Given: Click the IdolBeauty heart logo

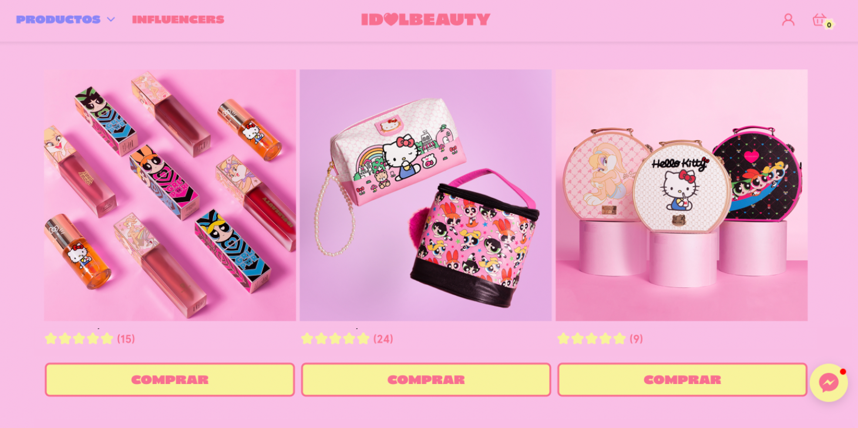Looking at the screenshot, I should click(426, 19).
